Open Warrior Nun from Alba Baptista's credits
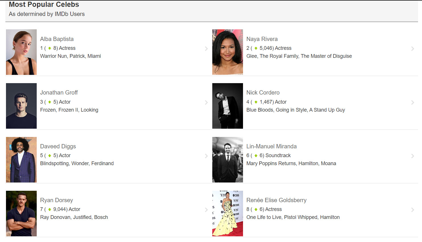The height and width of the screenshot is (242, 422). point(53,56)
